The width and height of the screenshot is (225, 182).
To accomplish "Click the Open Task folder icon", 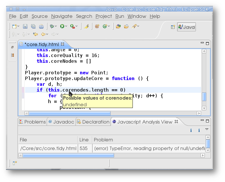I will [126, 26].
